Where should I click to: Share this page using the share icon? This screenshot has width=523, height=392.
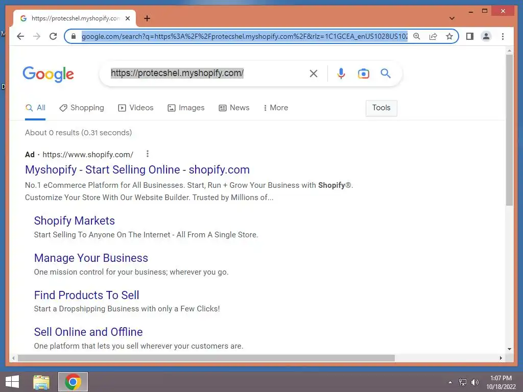[433, 36]
